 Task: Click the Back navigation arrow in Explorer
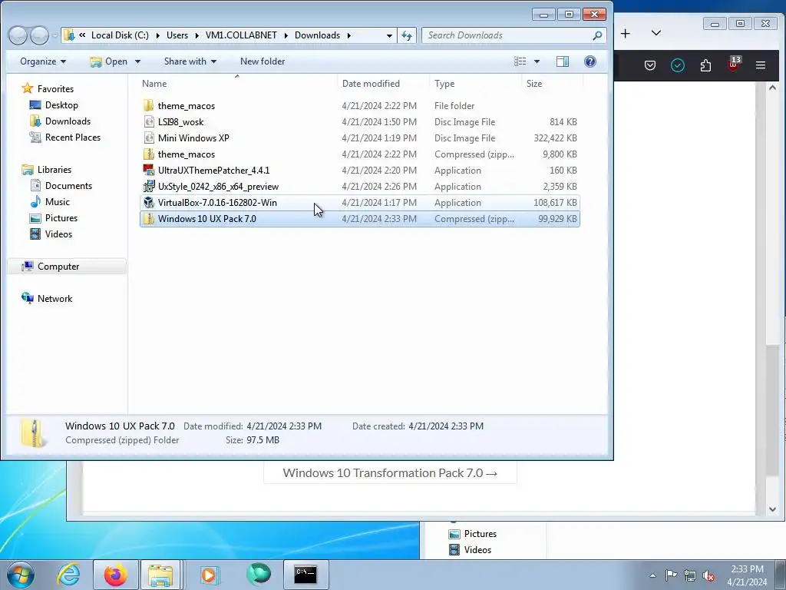18,35
